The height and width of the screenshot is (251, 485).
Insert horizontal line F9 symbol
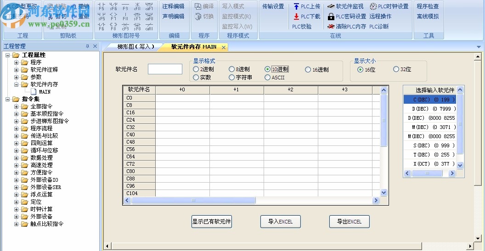click(125, 6)
